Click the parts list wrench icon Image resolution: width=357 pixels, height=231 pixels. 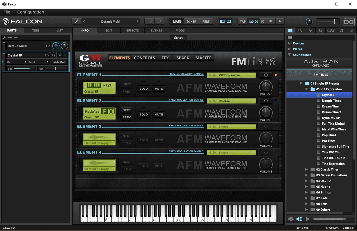4,38
